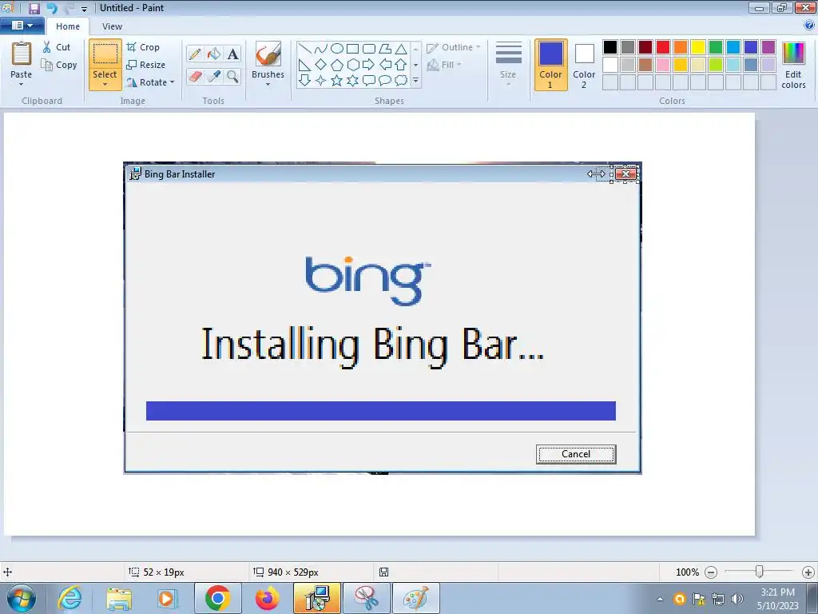The image size is (818, 614).
Task: Save using the Quick Access floppy icon
Action: 34,8
